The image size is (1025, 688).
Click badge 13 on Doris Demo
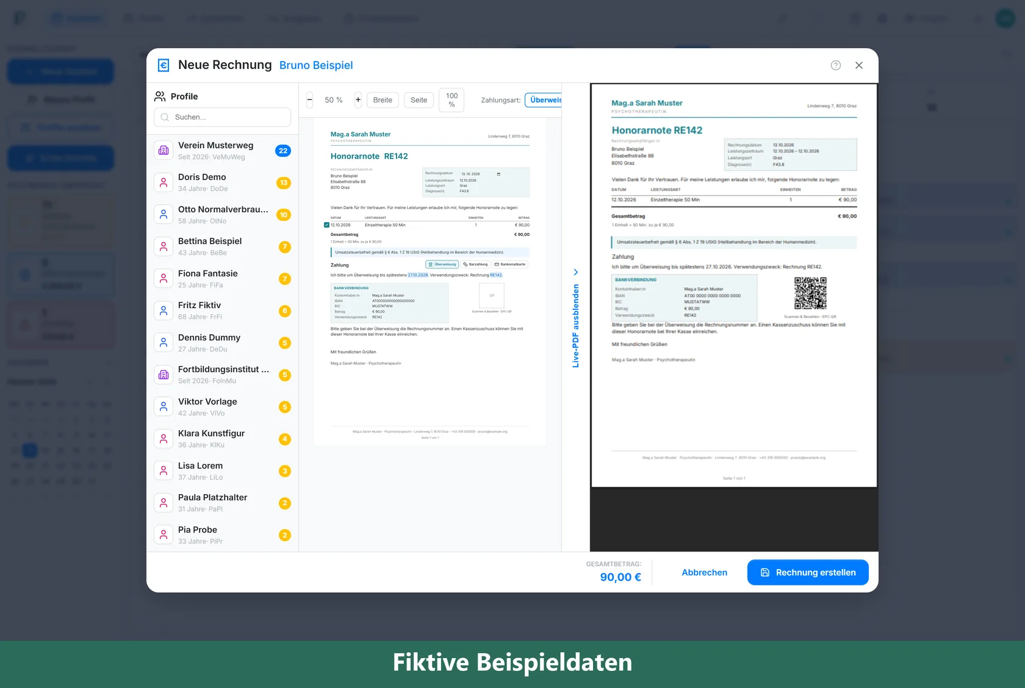point(284,182)
